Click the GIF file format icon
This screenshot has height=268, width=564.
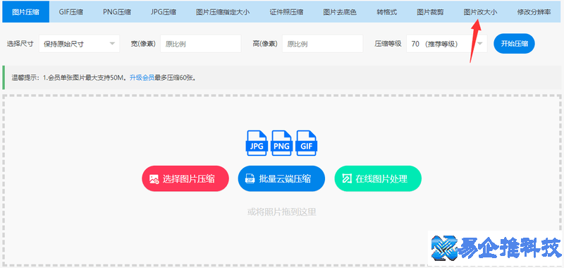pyautogui.click(x=307, y=143)
